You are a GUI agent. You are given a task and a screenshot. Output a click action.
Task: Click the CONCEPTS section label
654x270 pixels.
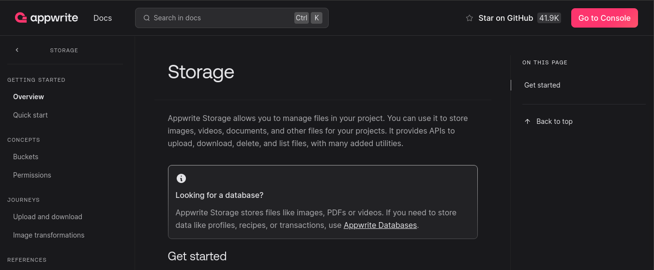24,140
